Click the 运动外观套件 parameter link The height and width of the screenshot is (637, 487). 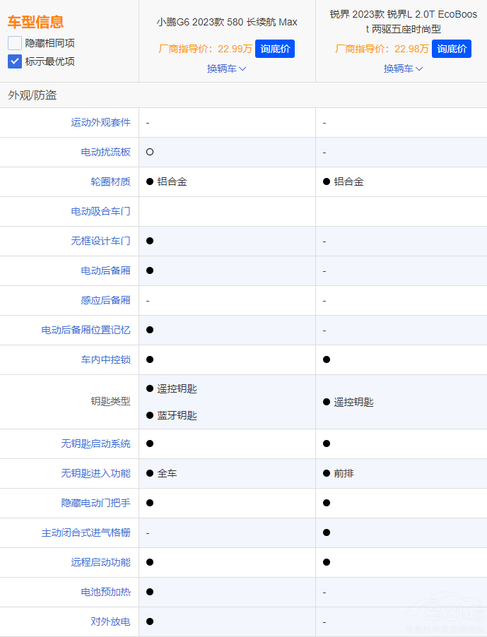[x=100, y=122]
